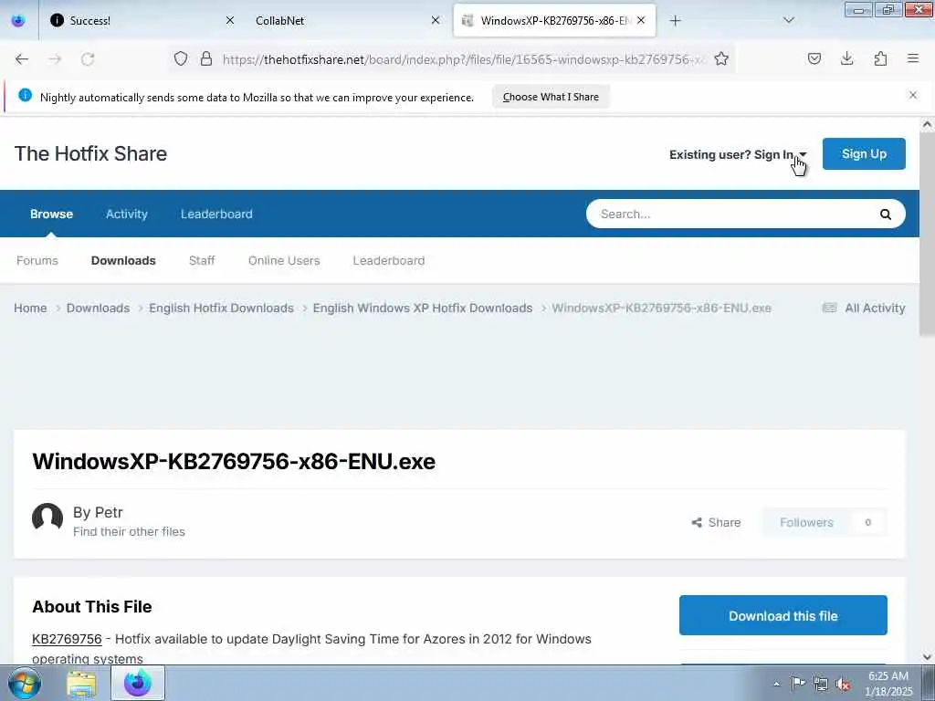This screenshot has height=701, width=935.
Task: Click the magnifier search submit icon
Action: click(x=886, y=214)
